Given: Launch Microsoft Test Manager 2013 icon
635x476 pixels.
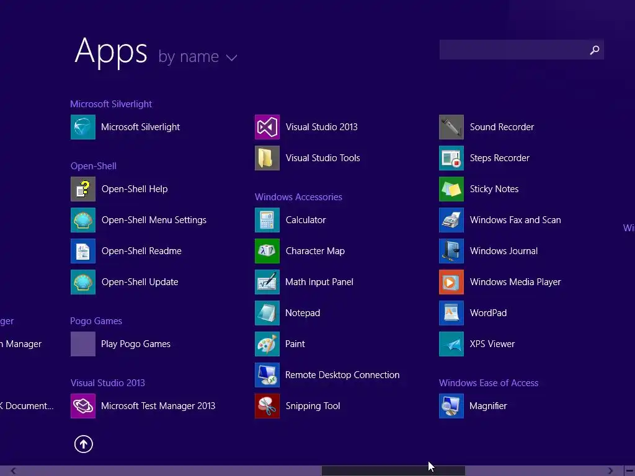Looking at the screenshot, I should [83, 406].
